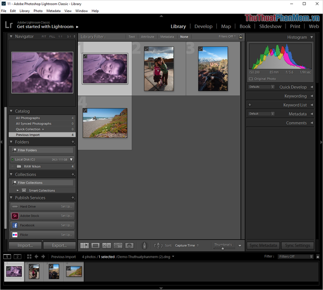Switch to Loupe view icon

coord(96,245)
